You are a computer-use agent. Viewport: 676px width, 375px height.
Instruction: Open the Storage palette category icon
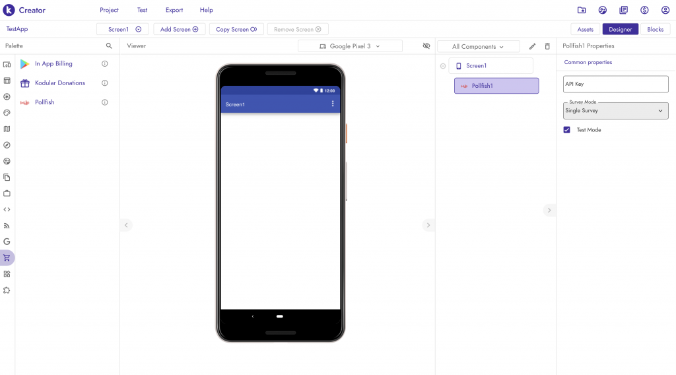pyautogui.click(x=7, y=177)
